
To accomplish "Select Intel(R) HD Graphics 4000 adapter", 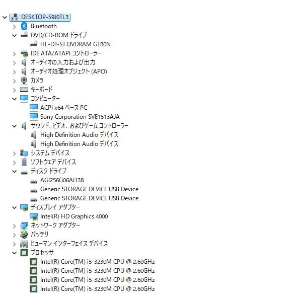I will [74, 216].
